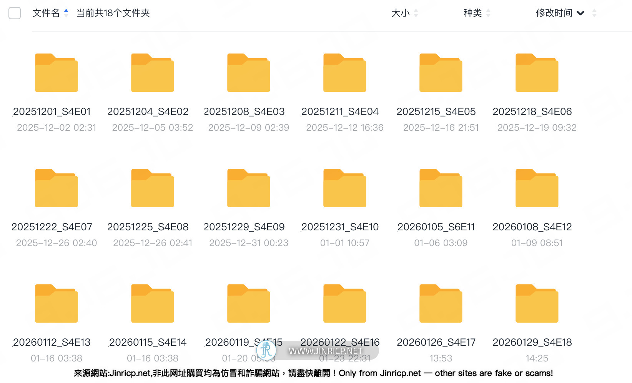
Task: Expand the 修改时间 dropdown chevron
Action: click(x=580, y=13)
